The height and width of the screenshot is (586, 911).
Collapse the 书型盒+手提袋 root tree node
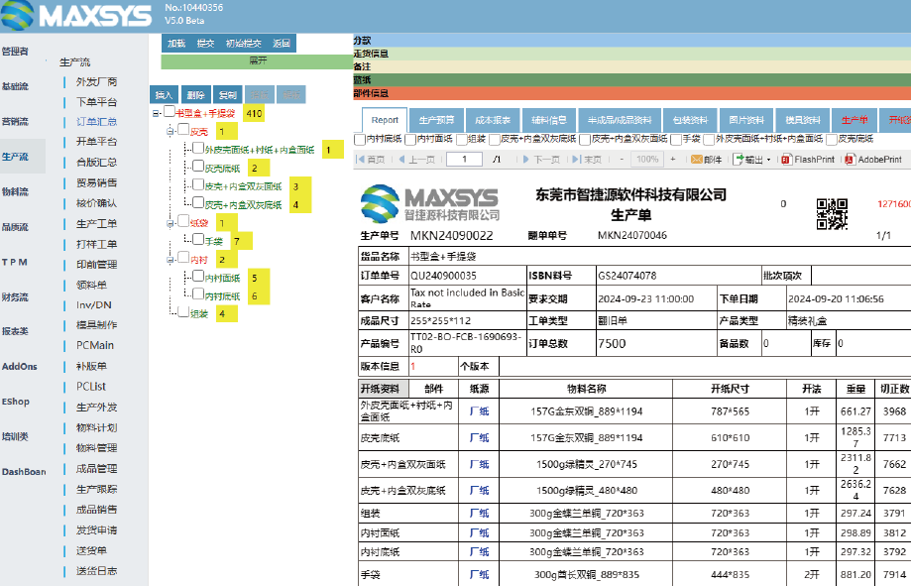point(156,113)
